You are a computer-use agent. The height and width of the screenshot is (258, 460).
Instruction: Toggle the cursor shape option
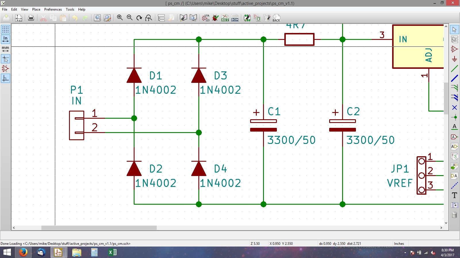pos(5,59)
